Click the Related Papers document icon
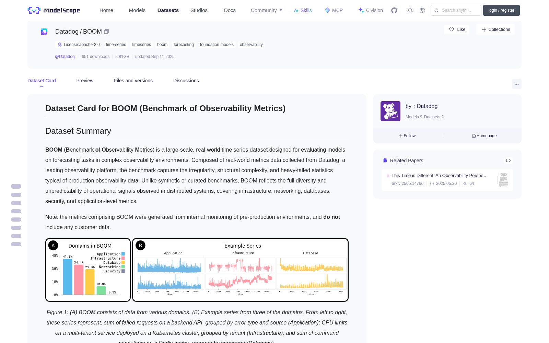The height and width of the screenshot is (343, 549). pyautogui.click(x=385, y=161)
